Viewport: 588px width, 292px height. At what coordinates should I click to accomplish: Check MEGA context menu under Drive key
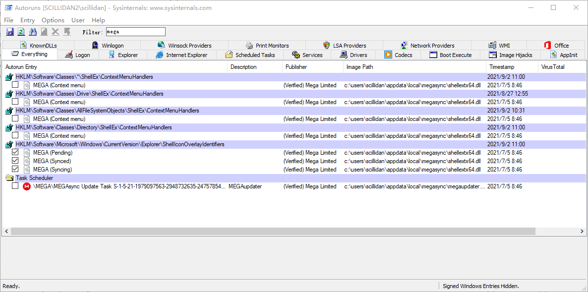[15, 102]
